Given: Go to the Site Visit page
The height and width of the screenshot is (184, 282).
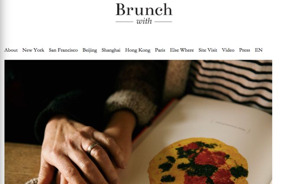Looking at the screenshot, I should [x=208, y=50].
